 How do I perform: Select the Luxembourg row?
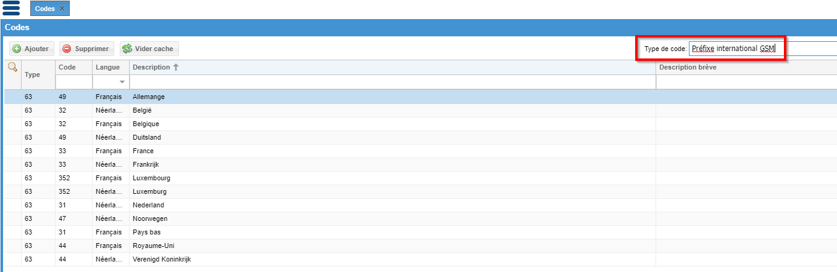(x=420, y=178)
